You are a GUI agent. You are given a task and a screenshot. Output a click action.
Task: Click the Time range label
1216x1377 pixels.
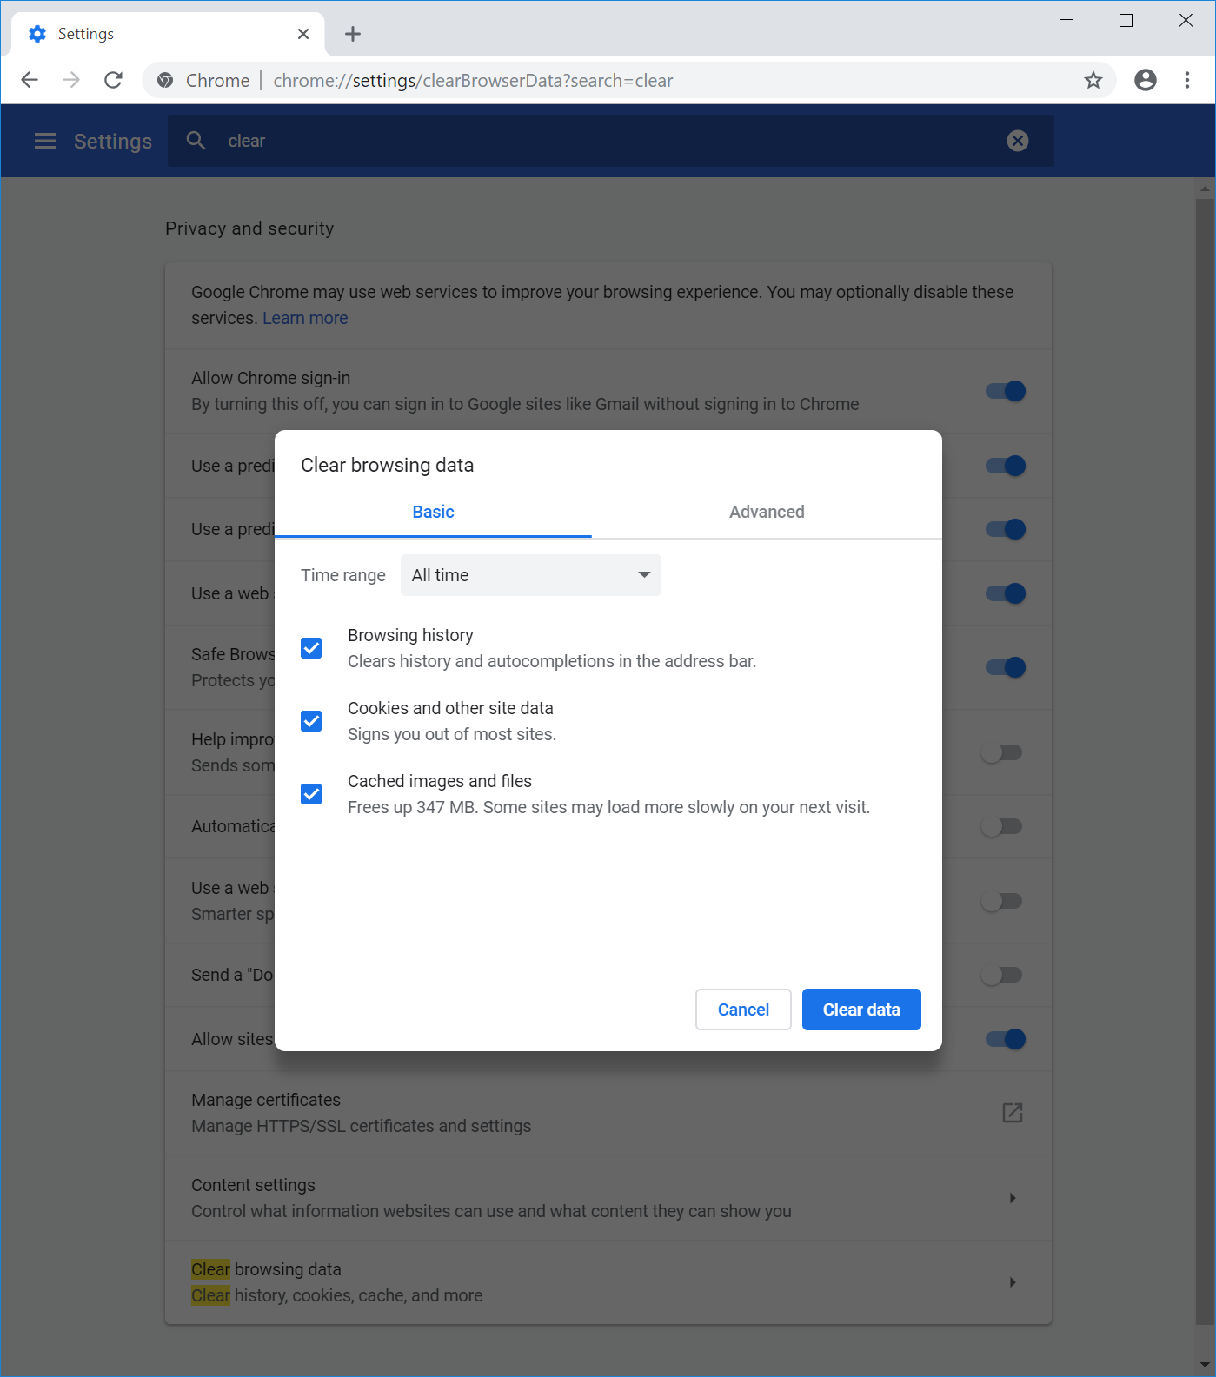tap(342, 575)
